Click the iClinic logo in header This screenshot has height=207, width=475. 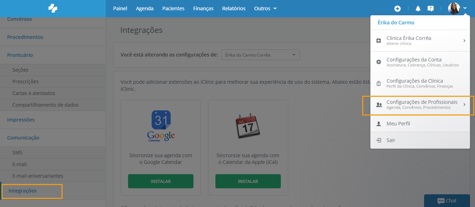(53, 8)
